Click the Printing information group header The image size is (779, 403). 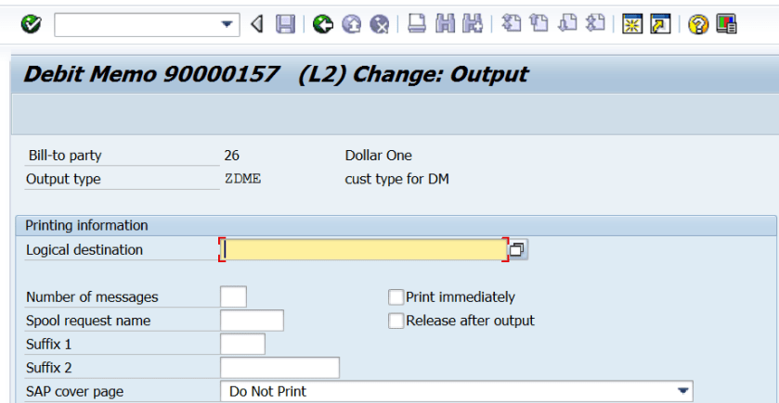click(86, 225)
